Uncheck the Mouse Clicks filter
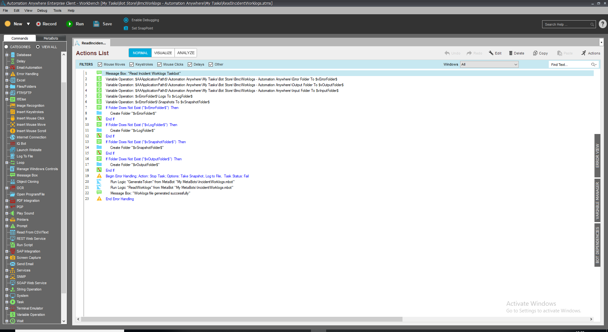The height and width of the screenshot is (332, 608). (x=159, y=65)
